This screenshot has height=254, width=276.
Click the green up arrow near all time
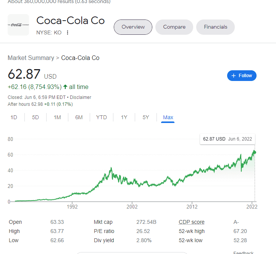click(x=65, y=87)
